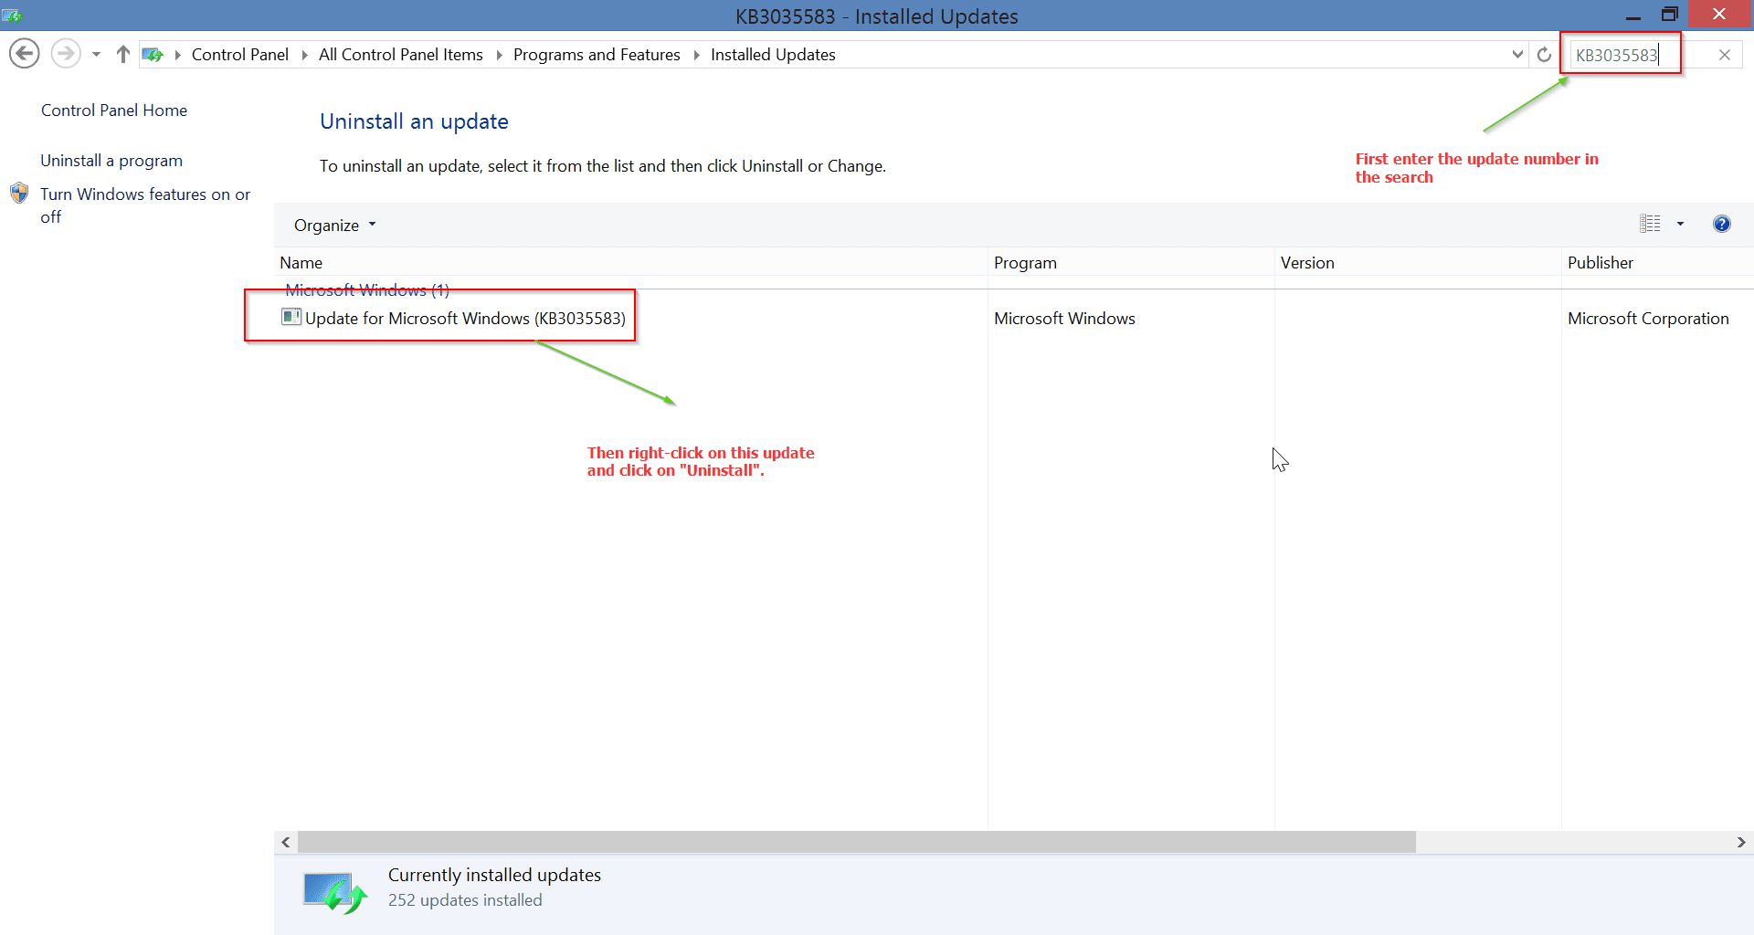Click '252 updates installed' text
This screenshot has width=1754, height=935.
[465, 900]
